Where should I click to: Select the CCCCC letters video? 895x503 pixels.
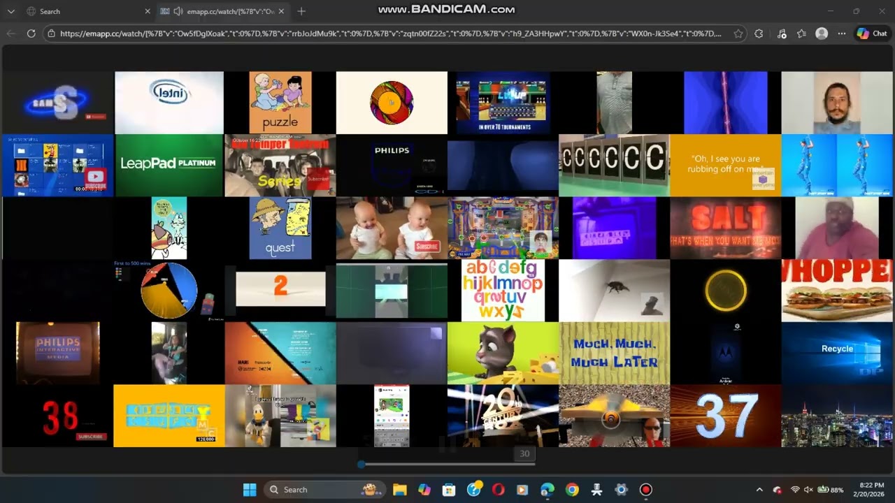coord(615,165)
